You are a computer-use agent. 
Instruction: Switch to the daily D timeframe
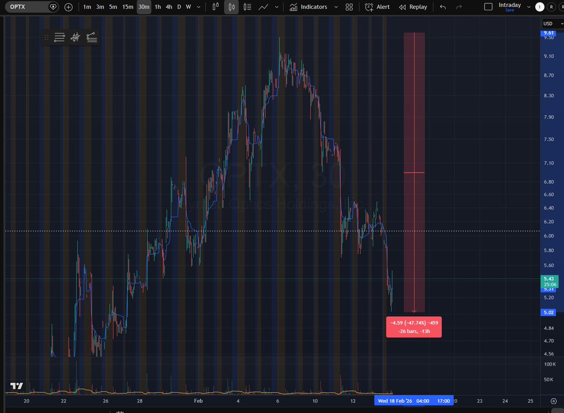[179, 7]
